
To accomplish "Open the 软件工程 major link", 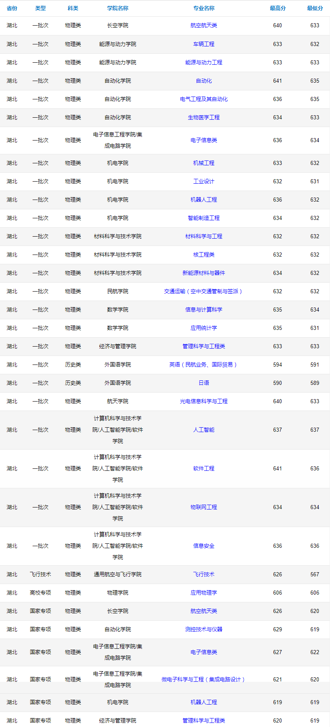I will point(203,468).
